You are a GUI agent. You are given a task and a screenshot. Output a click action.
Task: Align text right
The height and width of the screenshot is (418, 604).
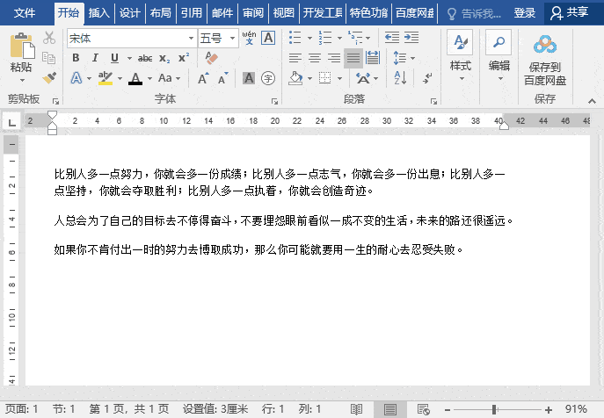point(334,58)
